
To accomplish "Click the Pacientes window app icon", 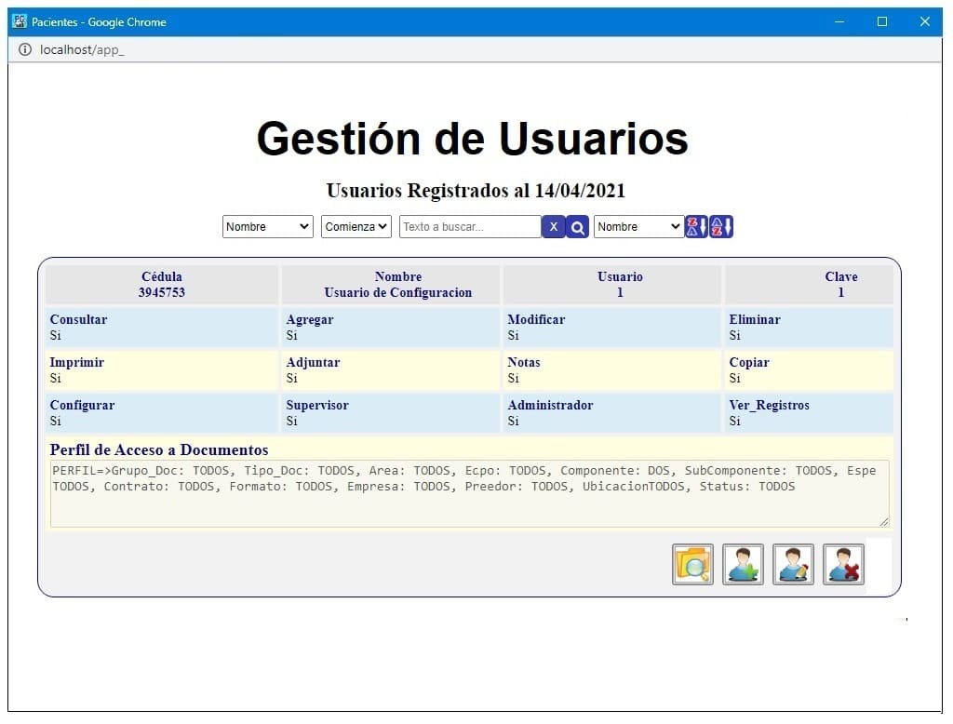I will click(20, 21).
